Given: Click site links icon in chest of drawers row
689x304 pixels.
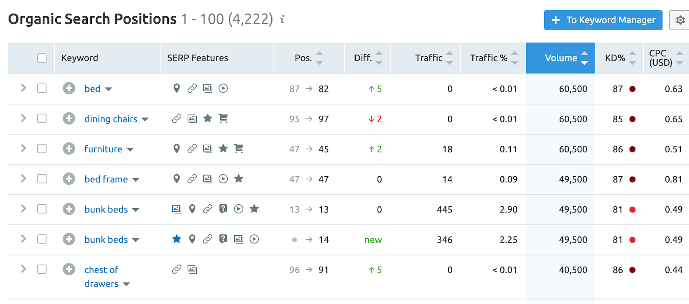Looking at the screenshot, I should [177, 270].
